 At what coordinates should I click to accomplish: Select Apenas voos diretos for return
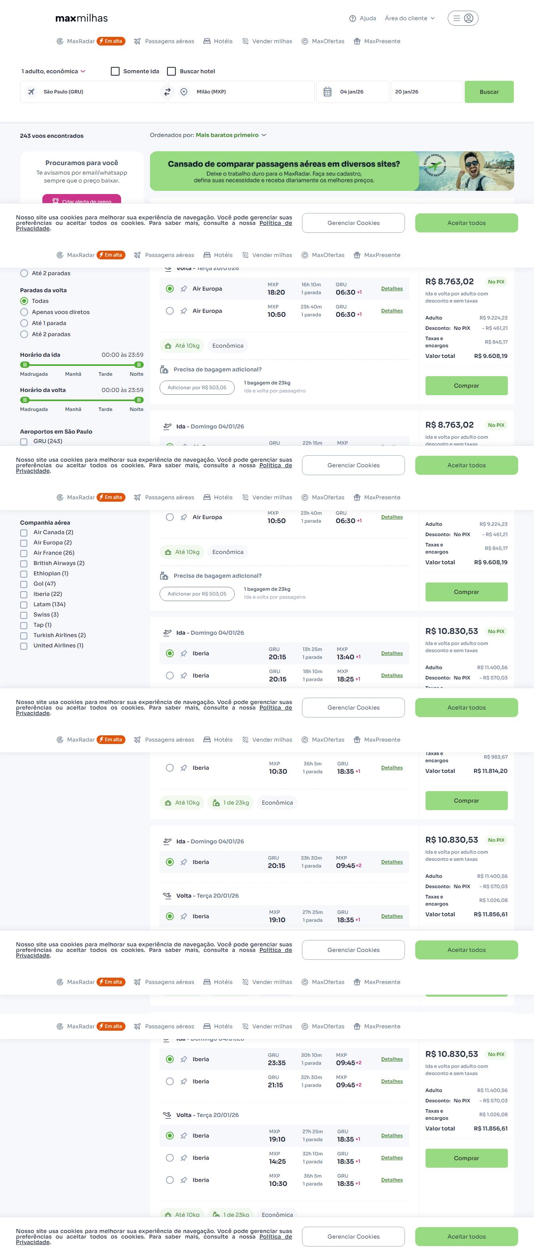click(24, 312)
